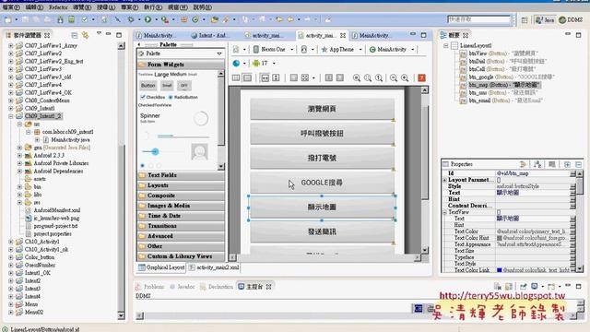Switch to the Java perspective

545,20
